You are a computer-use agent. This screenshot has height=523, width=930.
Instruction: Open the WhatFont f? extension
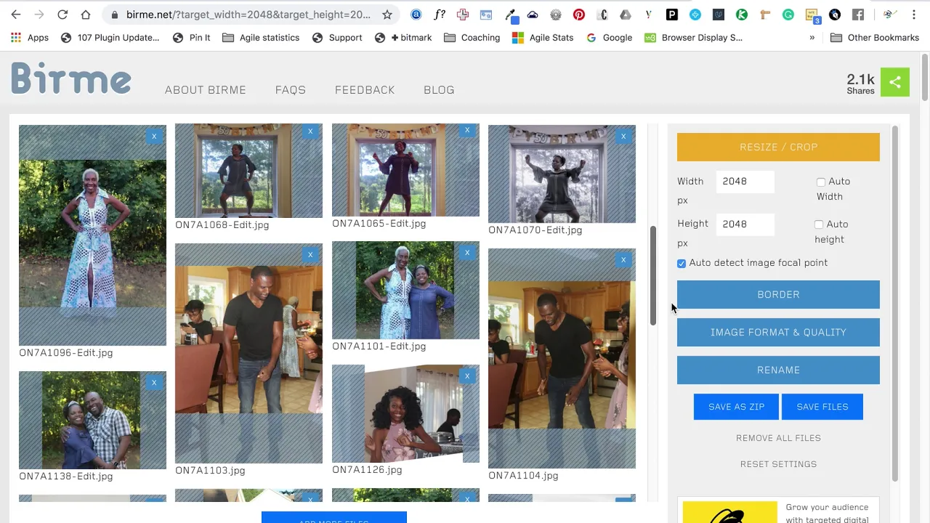tap(440, 15)
